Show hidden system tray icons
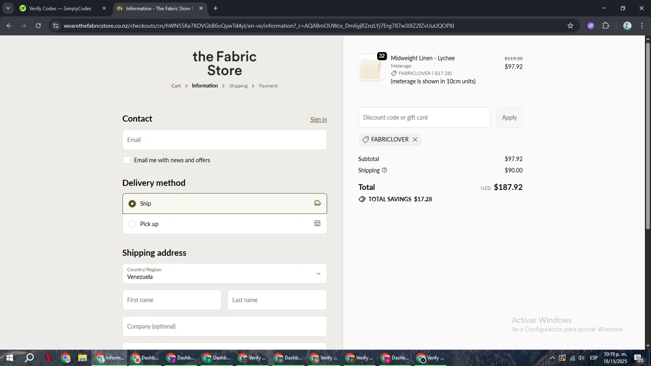The image size is (651, 366). (552, 358)
